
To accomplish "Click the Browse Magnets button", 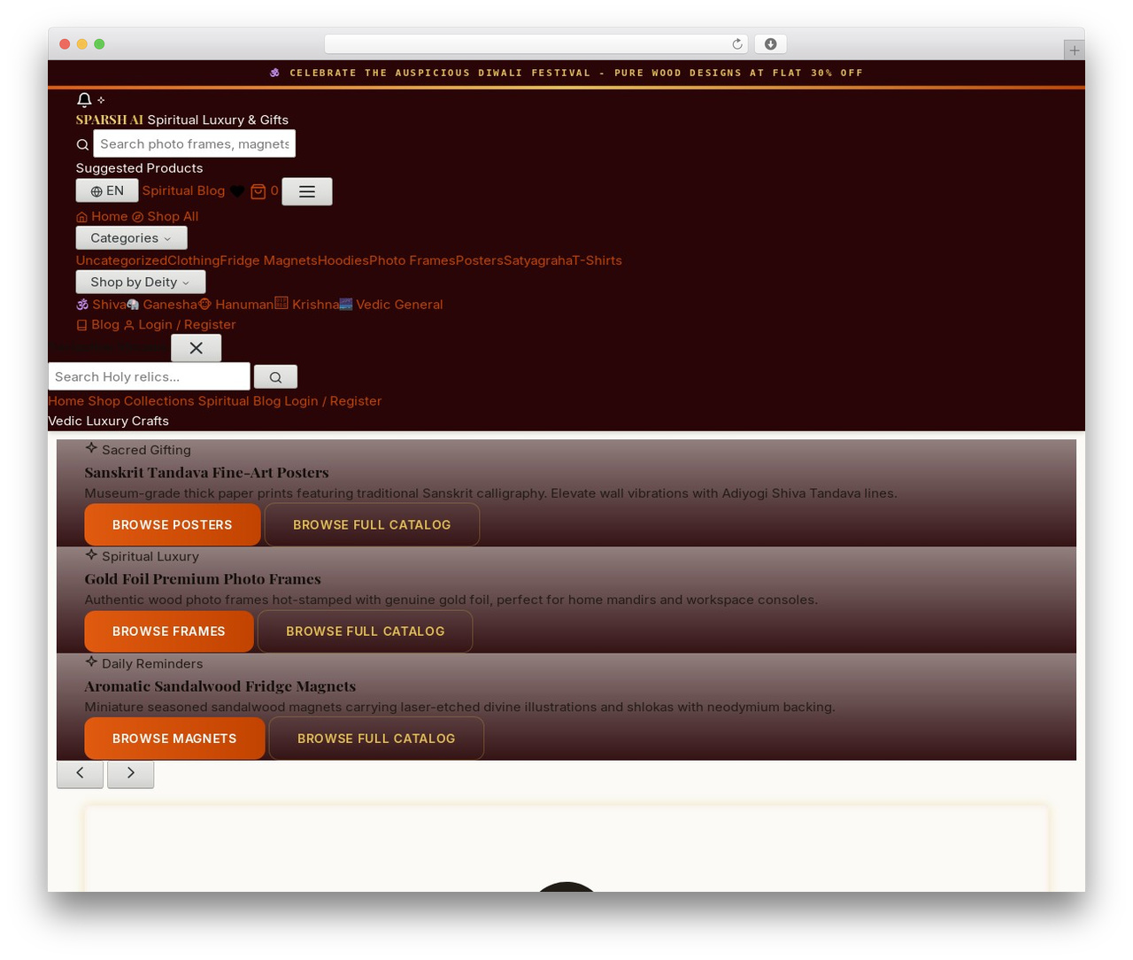I will 174,739.
